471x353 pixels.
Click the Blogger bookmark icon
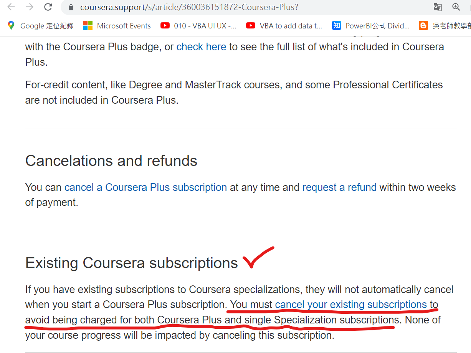pyautogui.click(x=423, y=26)
